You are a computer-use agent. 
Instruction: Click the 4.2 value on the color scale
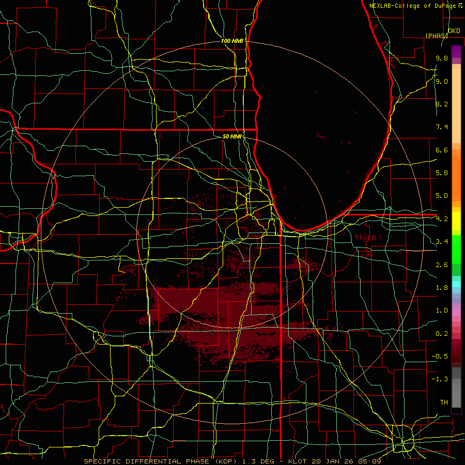tap(442, 219)
